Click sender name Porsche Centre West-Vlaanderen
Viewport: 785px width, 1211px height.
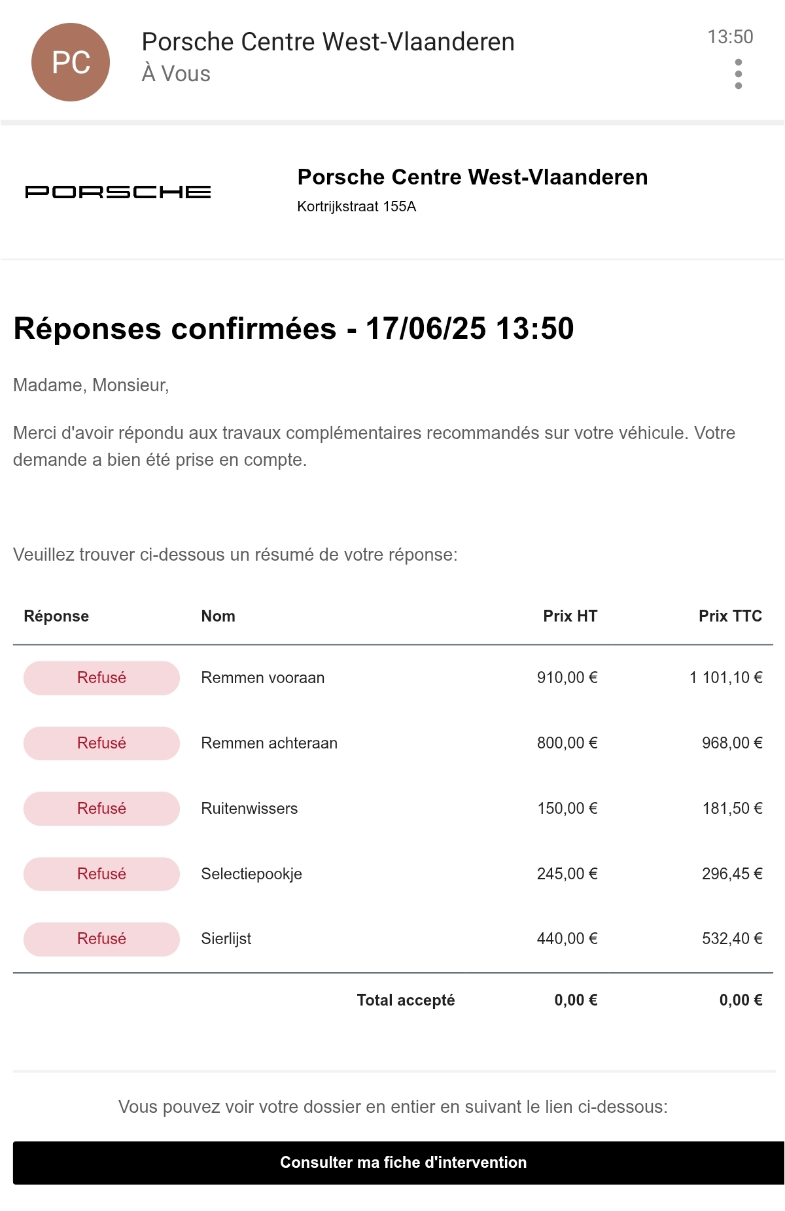point(328,42)
